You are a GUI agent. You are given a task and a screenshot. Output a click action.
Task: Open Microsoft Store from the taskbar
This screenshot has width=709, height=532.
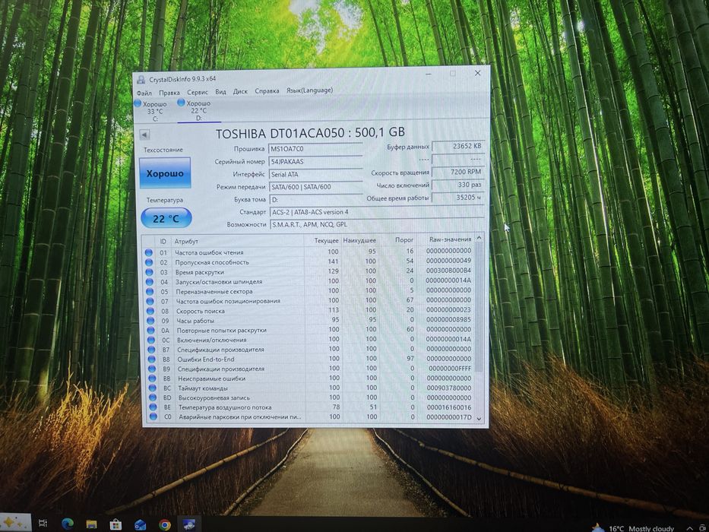click(x=116, y=524)
